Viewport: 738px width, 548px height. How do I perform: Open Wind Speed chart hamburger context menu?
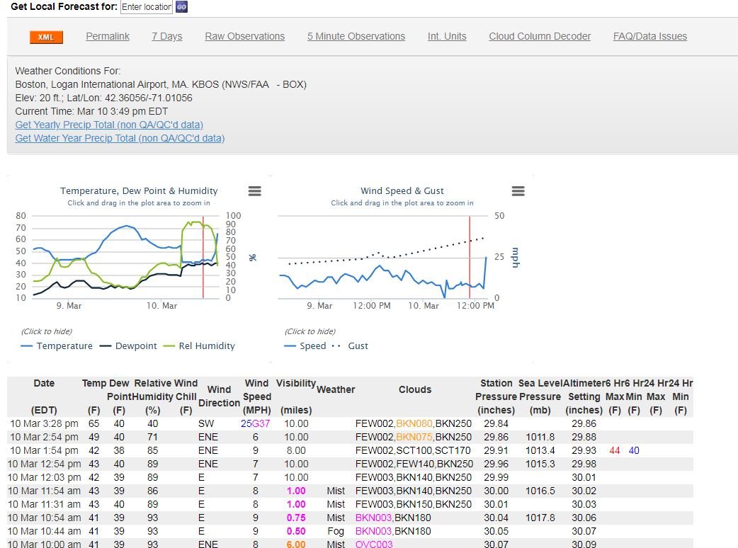coord(518,191)
